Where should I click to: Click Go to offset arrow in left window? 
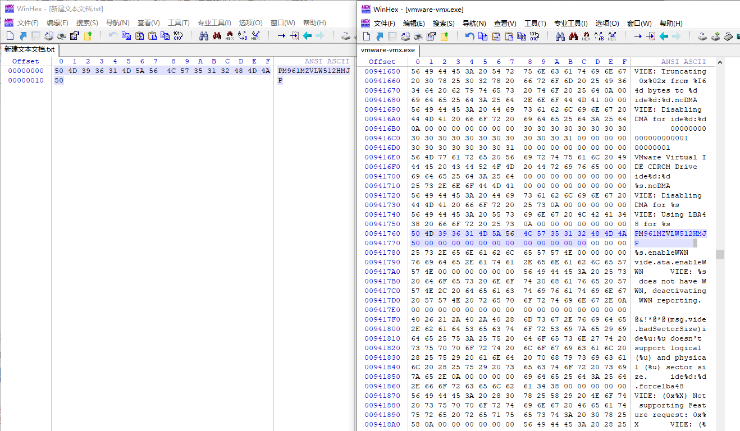click(281, 36)
